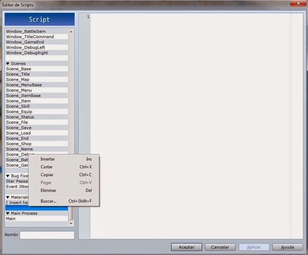This screenshot has height=255, width=308.
Task: Open Ayuda for help
Action: 287,247
